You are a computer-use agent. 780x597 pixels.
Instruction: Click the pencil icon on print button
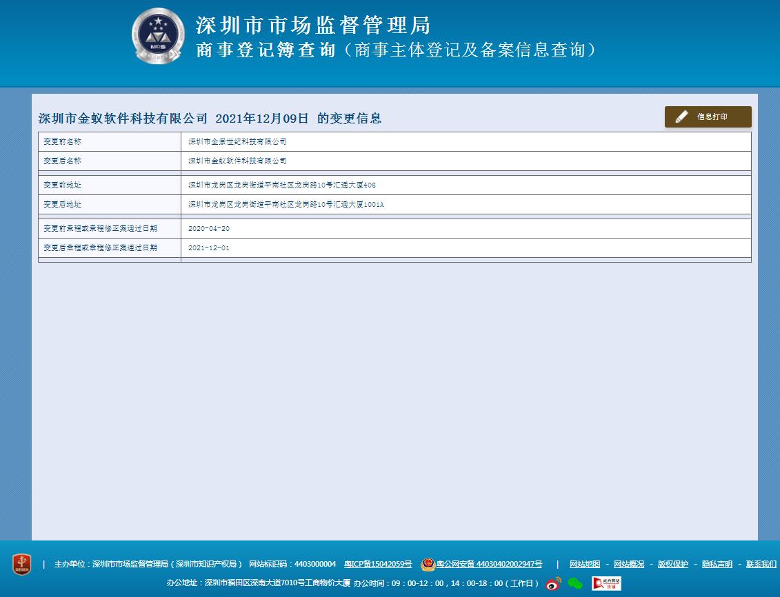(681, 117)
